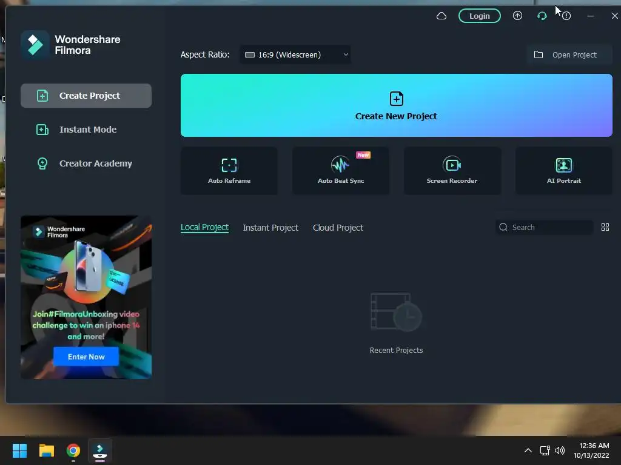
Task: Click the project Search field
Action: tap(544, 228)
